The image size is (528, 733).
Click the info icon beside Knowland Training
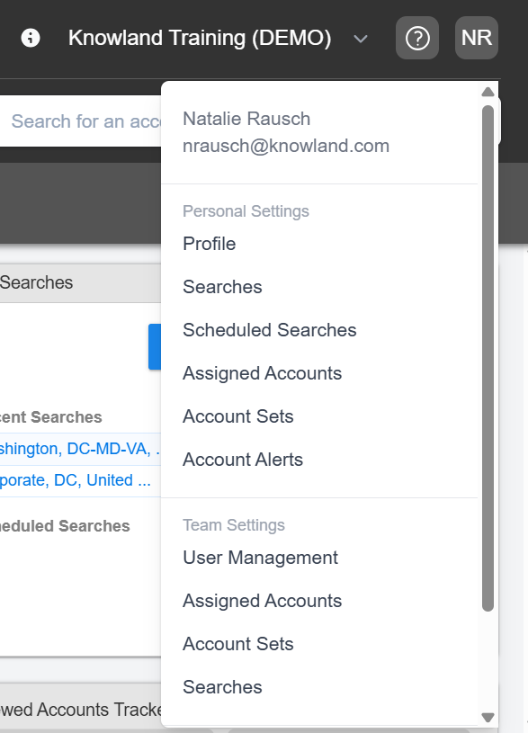click(31, 38)
